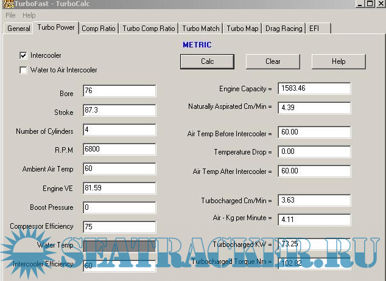The height and width of the screenshot is (281, 386).
Task: Select the Stroke input field
Action: pyautogui.click(x=119, y=111)
